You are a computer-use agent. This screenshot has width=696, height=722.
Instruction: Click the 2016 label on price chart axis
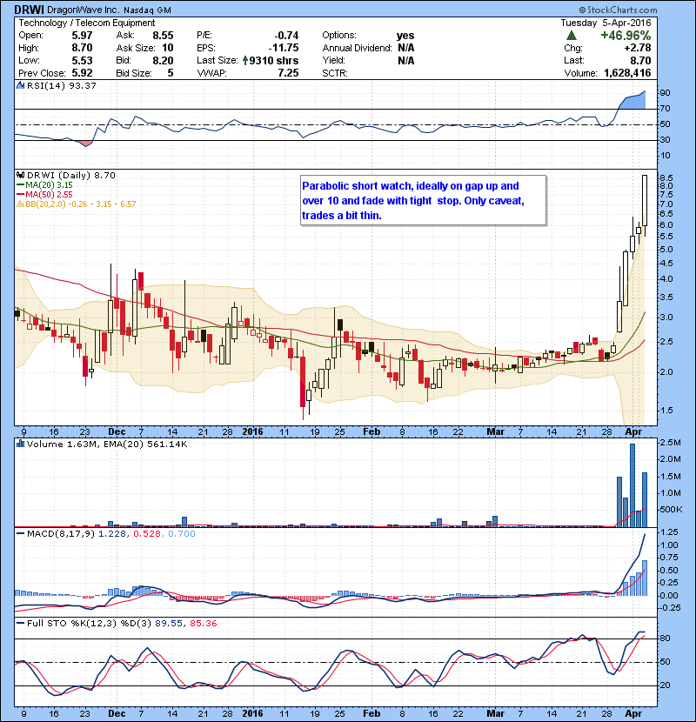(252, 432)
